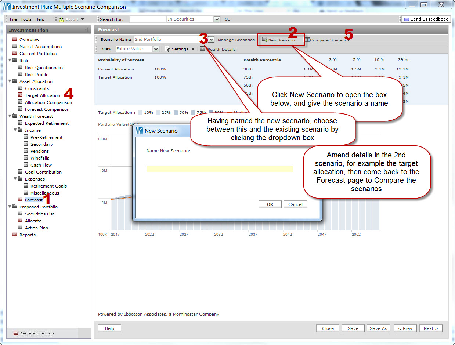Select Target Allocation in the tree
Screen dimensions: 455x345
coord(42,95)
